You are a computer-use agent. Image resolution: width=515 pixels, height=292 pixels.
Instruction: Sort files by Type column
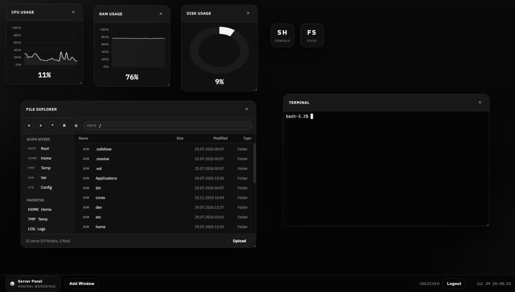247,138
